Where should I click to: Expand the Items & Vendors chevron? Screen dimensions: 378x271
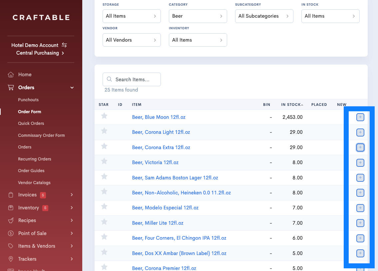point(72,246)
